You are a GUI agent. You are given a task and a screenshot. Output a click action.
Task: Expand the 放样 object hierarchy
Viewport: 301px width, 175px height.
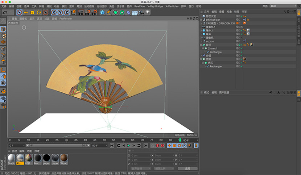coord(201,45)
